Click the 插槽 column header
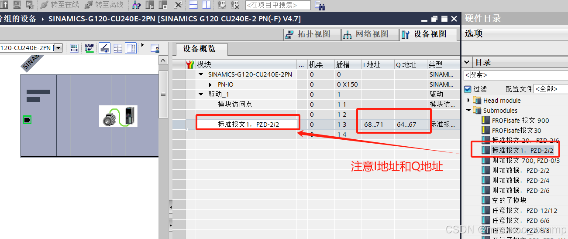568x239 pixels. tap(348, 64)
